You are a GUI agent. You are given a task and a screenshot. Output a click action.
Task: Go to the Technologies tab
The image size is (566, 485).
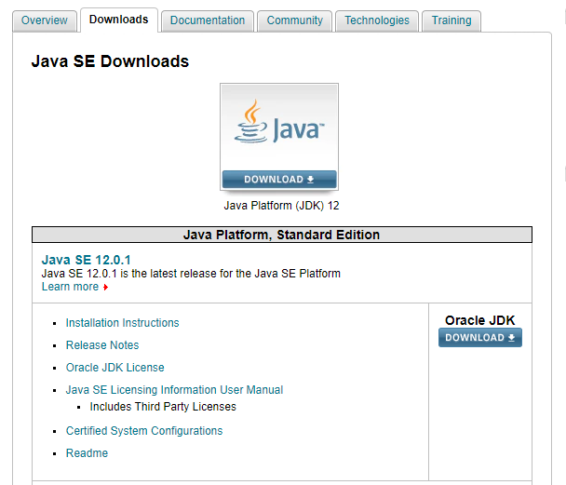click(x=377, y=20)
